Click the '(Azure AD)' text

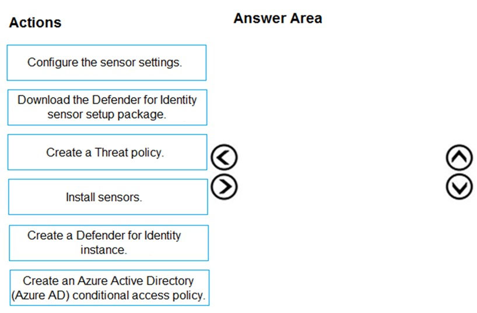pyautogui.click(x=40, y=295)
